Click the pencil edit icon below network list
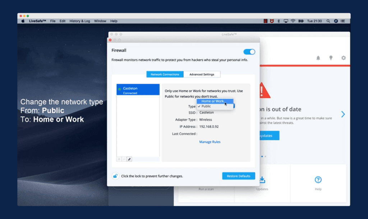This screenshot has width=368, height=219. coord(129,159)
